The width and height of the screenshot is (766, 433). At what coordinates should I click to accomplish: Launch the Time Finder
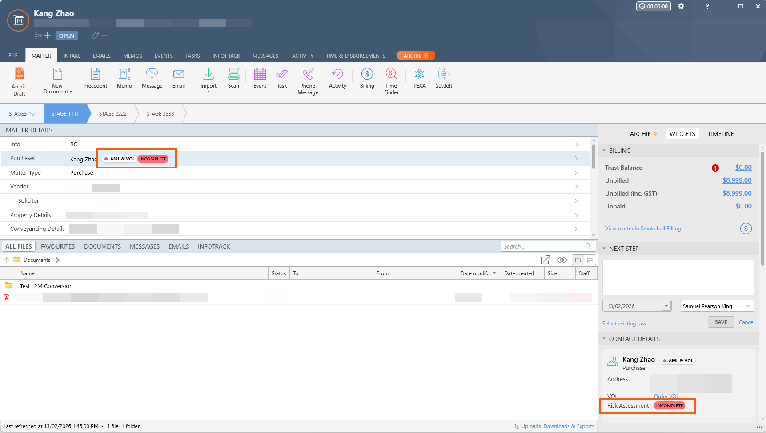391,81
